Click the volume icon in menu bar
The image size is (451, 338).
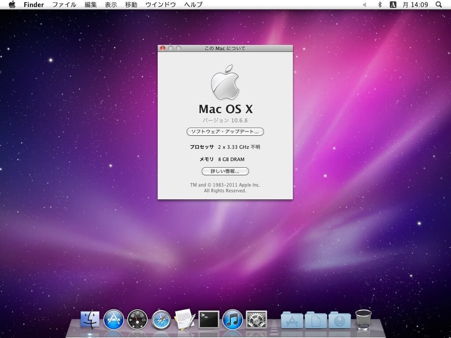pyautogui.click(x=365, y=4)
